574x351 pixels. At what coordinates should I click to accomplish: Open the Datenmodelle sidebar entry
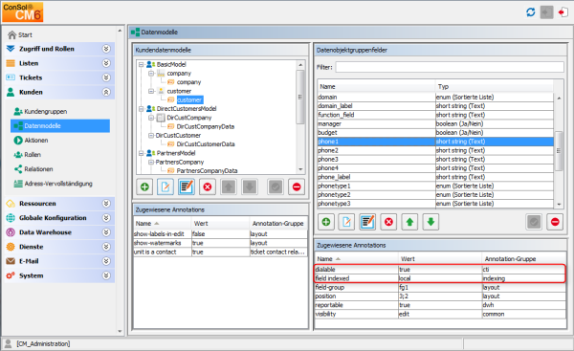60,126
